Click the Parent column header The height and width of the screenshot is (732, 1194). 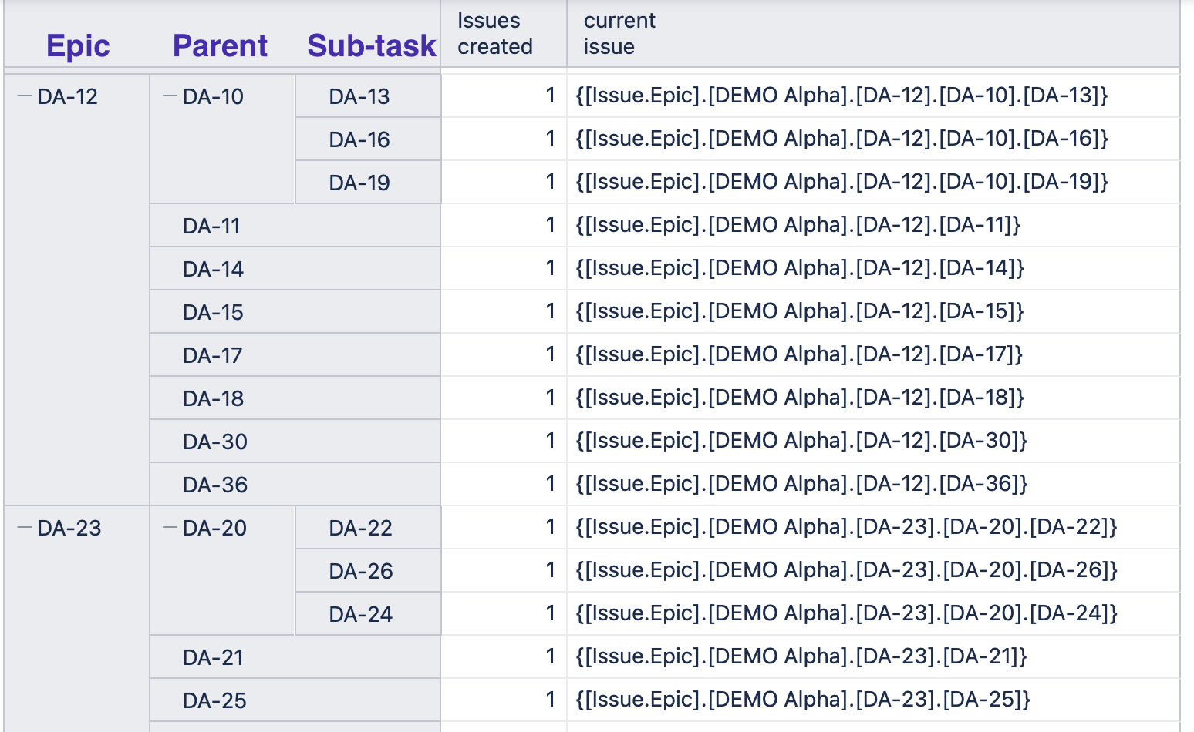tap(220, 45)
